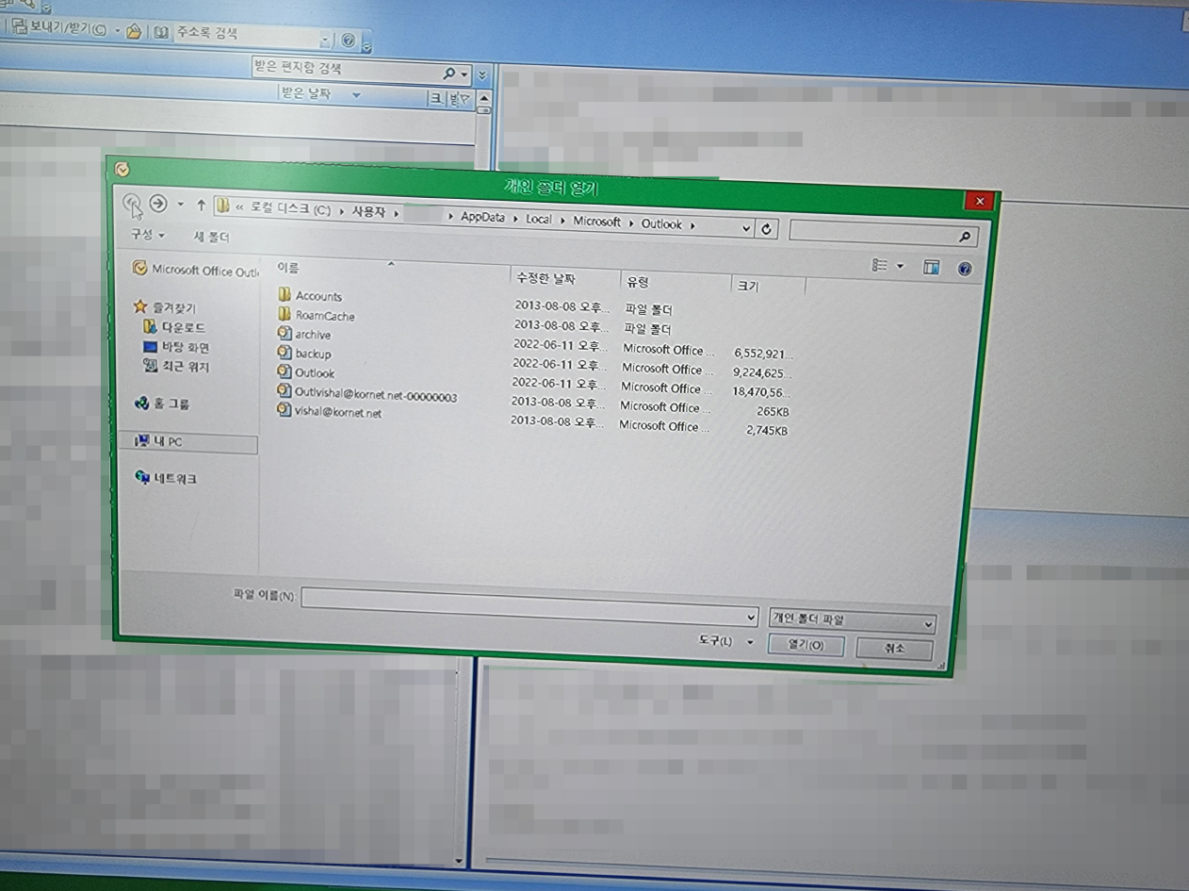
Task: Change view with the view mode icon
Action: pyautogui.click(x=880, y=266)
